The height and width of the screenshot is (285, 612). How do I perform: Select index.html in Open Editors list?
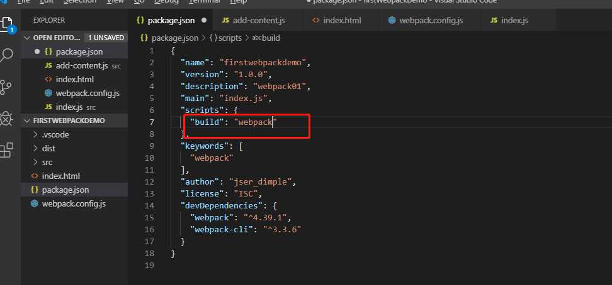pyautogui.click(x=74, y=80)
